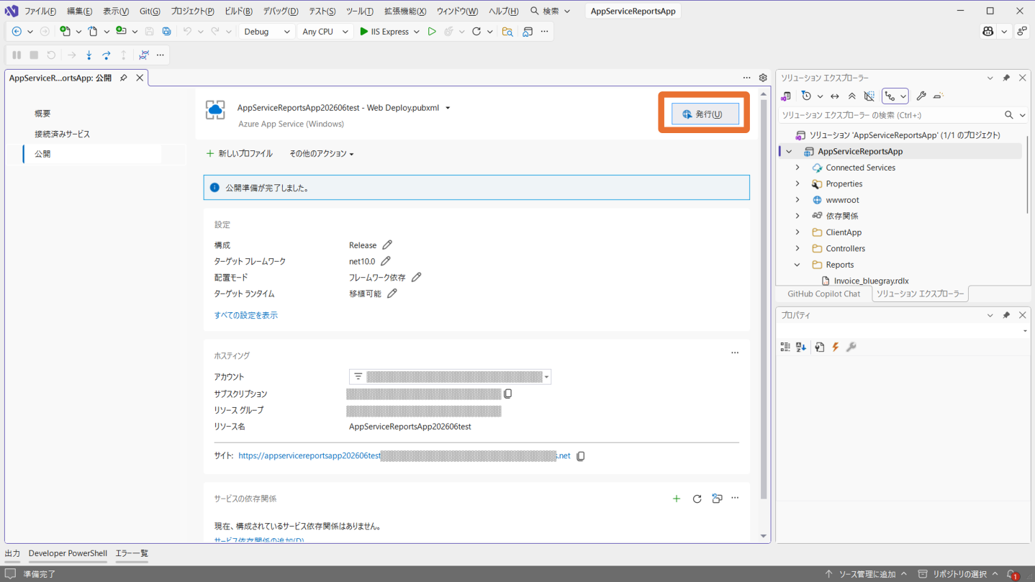Open the Developer PowerShell tab
This screenshot has height=582, width=1035.
click(68, 553)
